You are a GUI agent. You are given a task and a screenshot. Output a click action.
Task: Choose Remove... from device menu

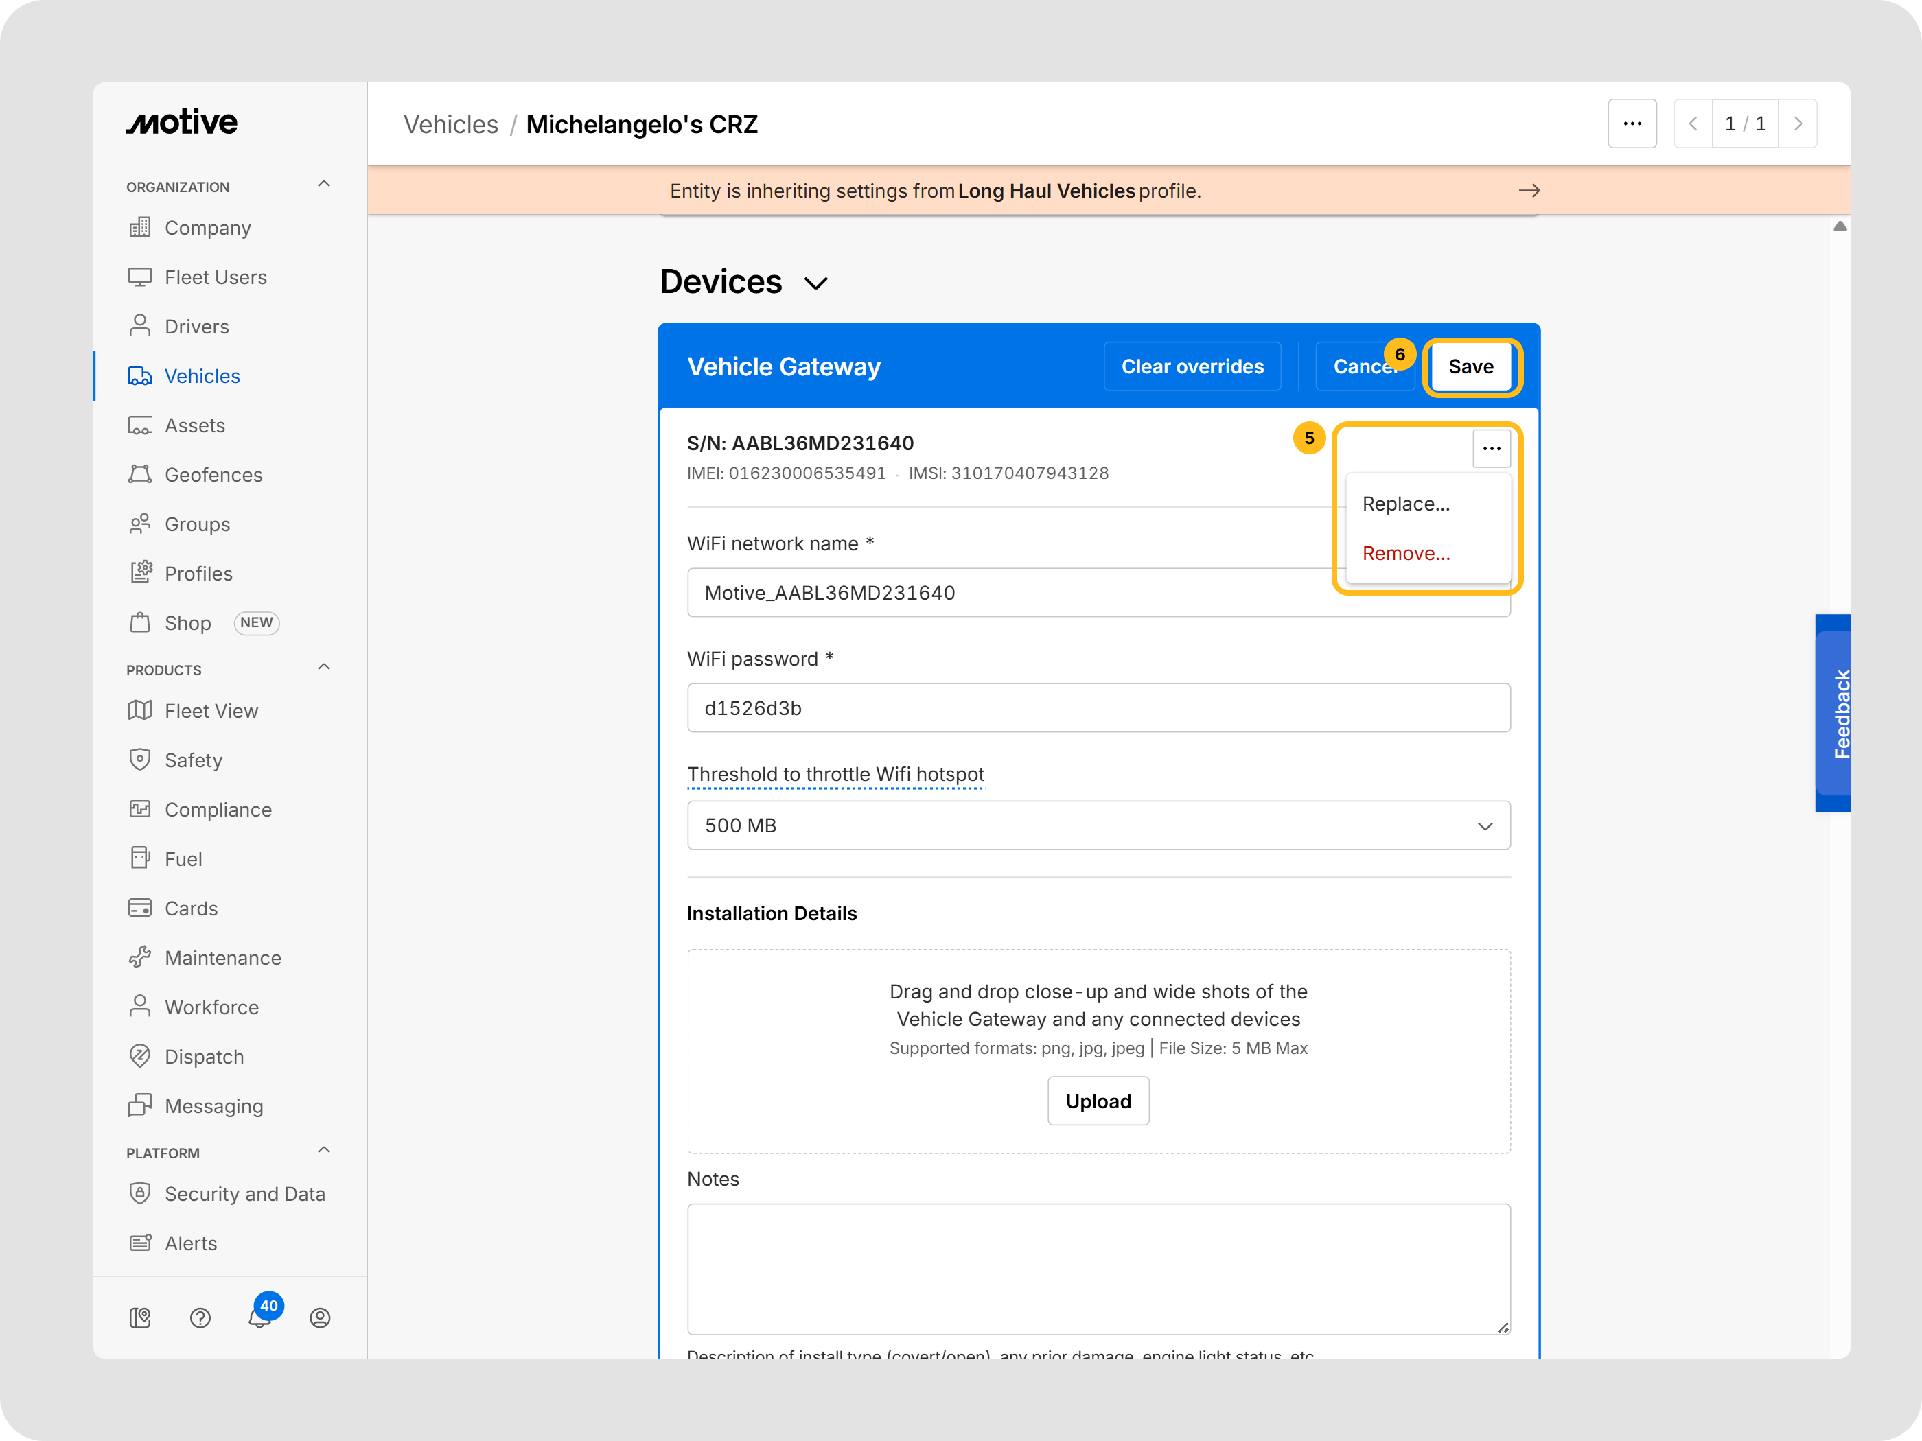[x=1405, y=553]
